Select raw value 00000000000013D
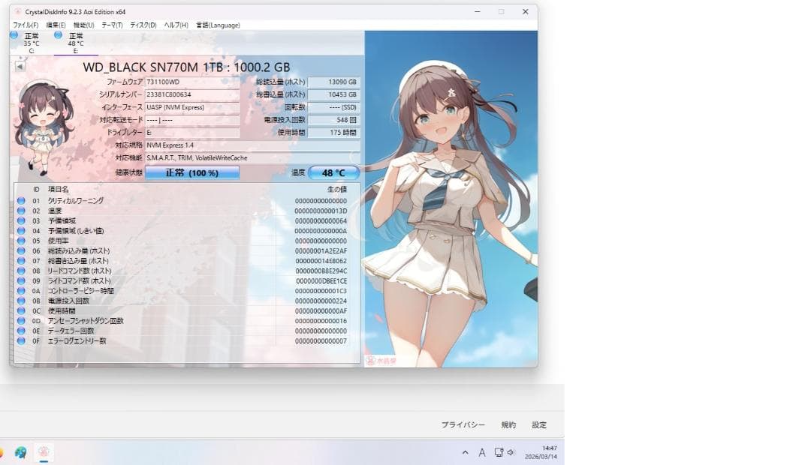 coord(321,211)
